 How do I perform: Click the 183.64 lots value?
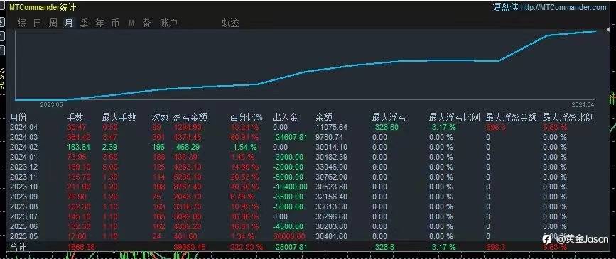click(79, 147)
